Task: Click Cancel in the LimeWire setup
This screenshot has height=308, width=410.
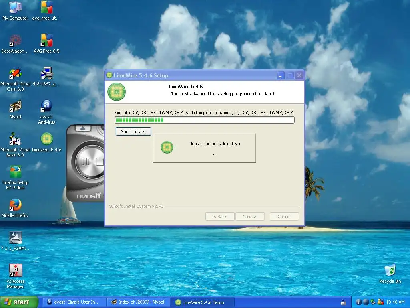Action: click(x=284, y=217)
